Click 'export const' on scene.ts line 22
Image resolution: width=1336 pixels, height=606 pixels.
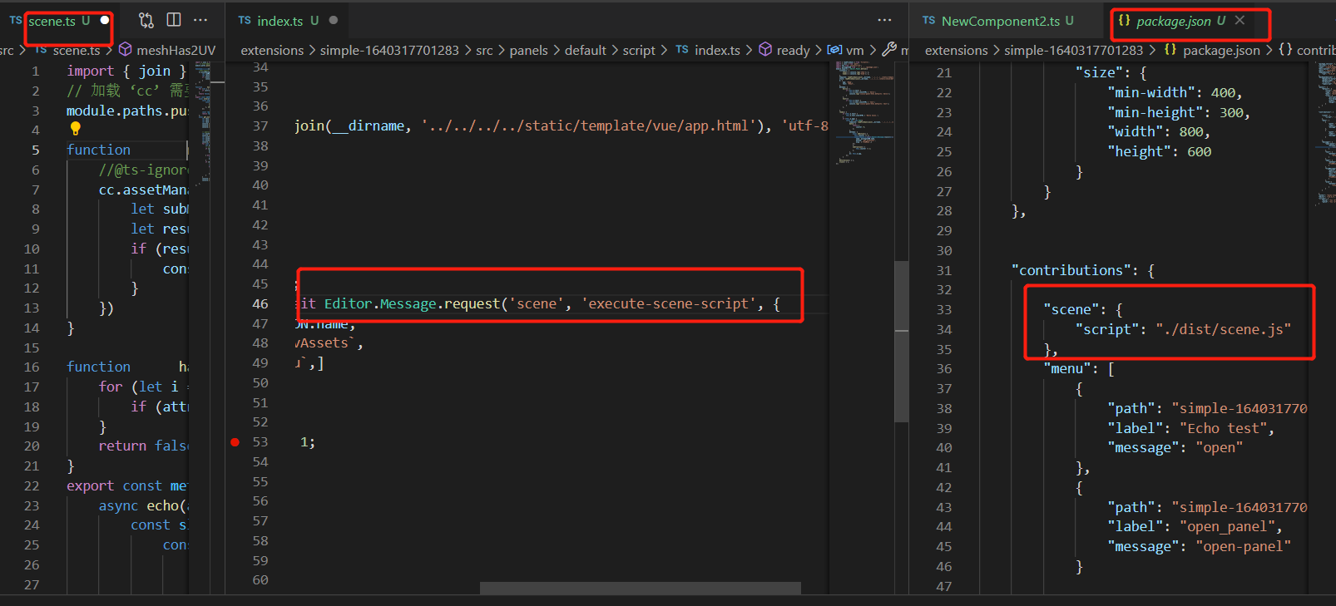click(115, 485)
